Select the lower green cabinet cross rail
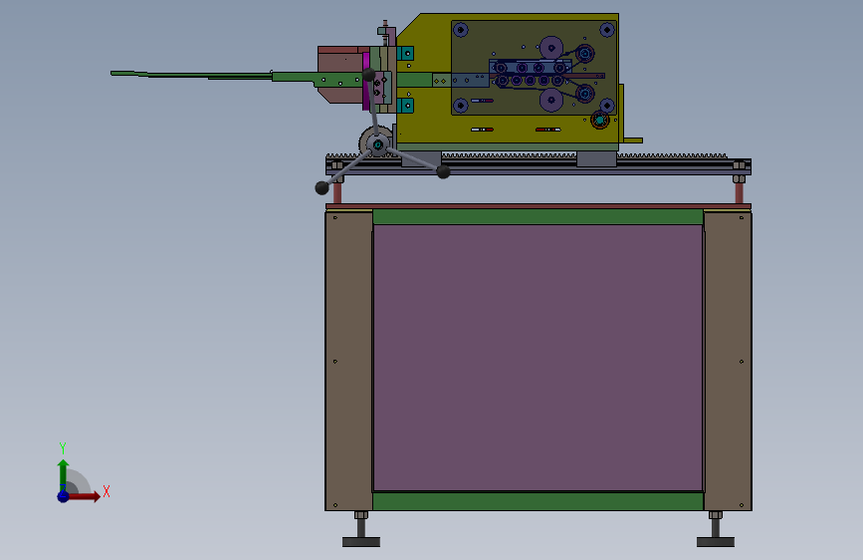Screen dimensions: 863x560 [x=538, y=501]
